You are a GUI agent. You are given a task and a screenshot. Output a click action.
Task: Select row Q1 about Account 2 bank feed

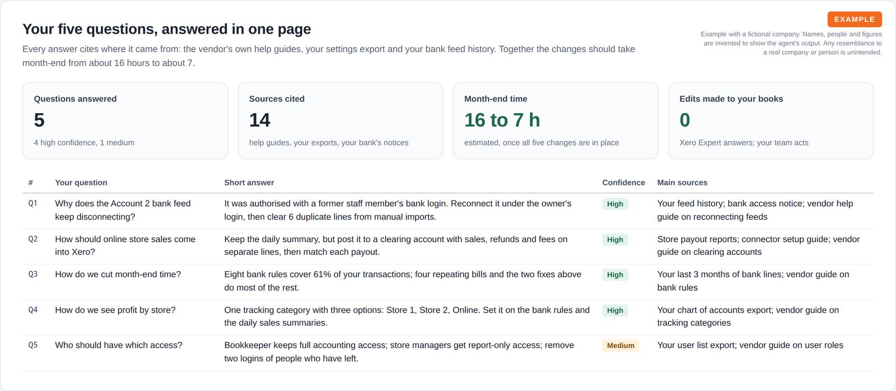coord(448,211)
